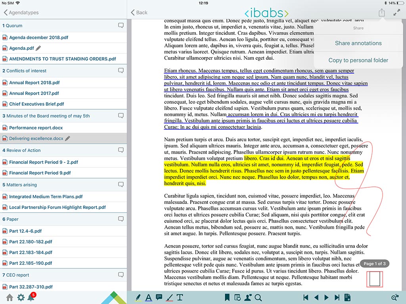Open Agenda december 2018.pdf
This screenshot has width=406, height=304.
[x=63, y=38]
